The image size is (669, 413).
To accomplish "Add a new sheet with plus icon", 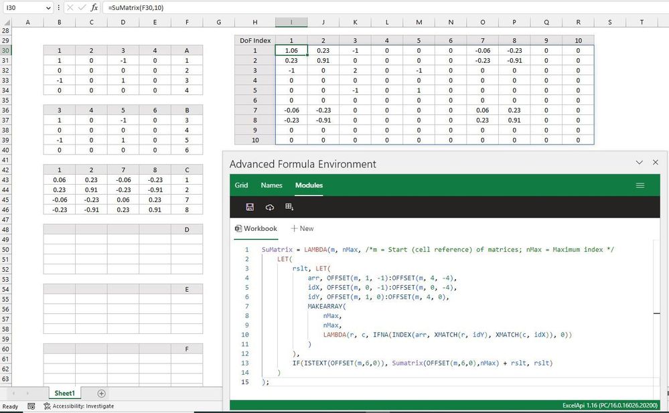I will click(x=102, y=394).
